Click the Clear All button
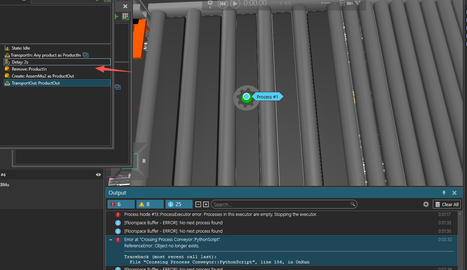 coord(447,204)
